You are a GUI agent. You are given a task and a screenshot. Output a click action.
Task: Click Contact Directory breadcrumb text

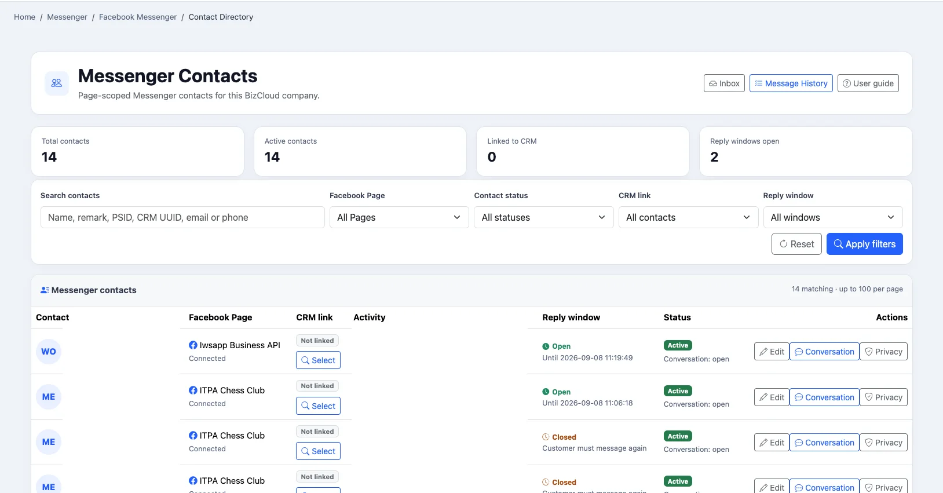coord(221,17)
